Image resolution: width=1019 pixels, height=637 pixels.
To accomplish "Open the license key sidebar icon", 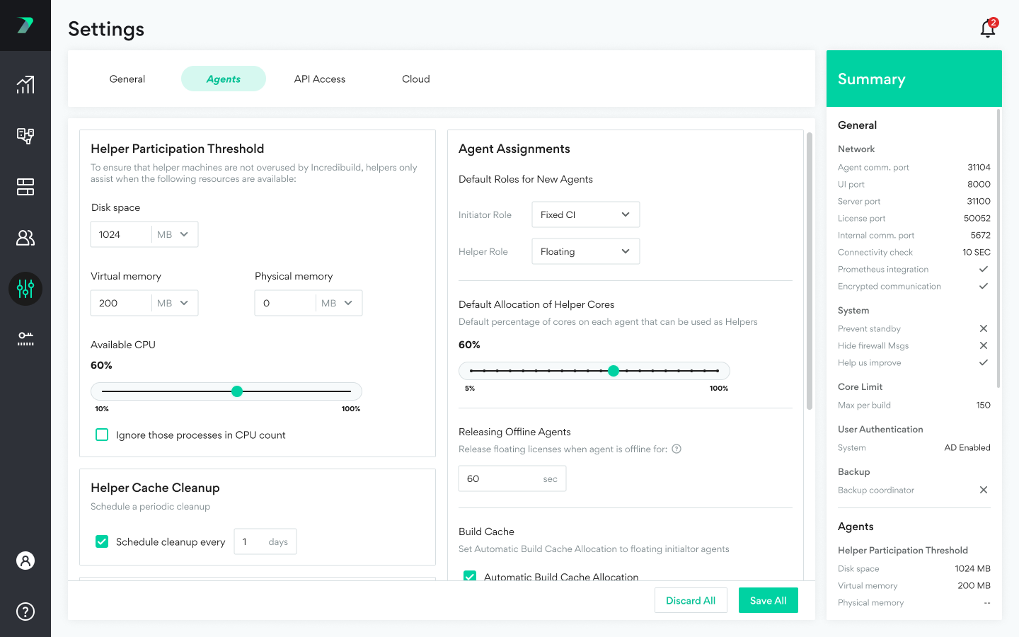I will pyautogui.click(x=25, y=339).
